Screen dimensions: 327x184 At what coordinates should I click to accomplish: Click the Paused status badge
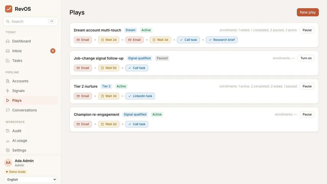click(162, 58)
